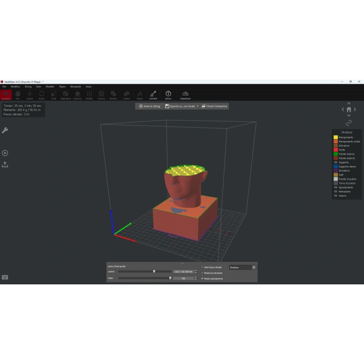Viewport: 364px width, 364px height.
Task: Click the home view icon
Action: (349, 110)
